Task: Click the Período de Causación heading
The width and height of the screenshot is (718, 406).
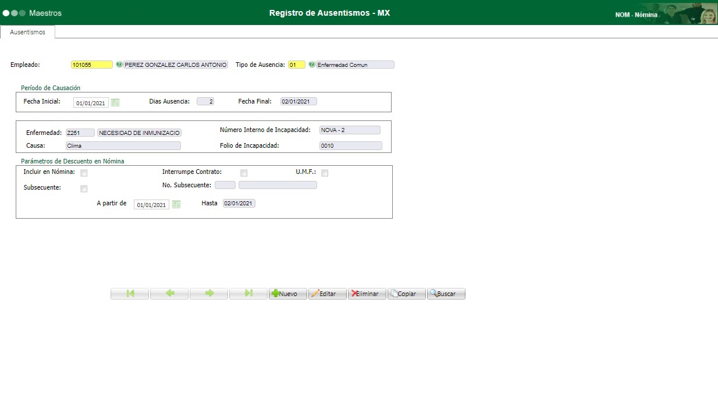Action: 51,88
